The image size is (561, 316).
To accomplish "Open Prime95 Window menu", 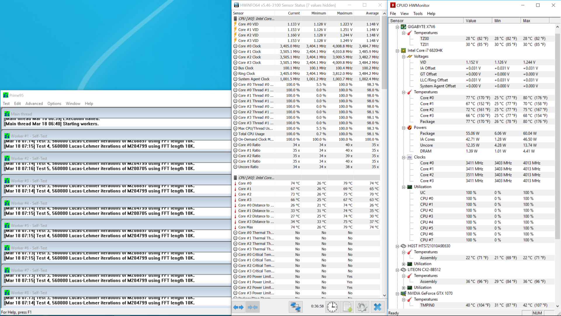I will click(73, 103).
